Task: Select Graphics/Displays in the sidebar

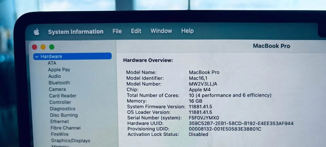Action: coord(71,141)
